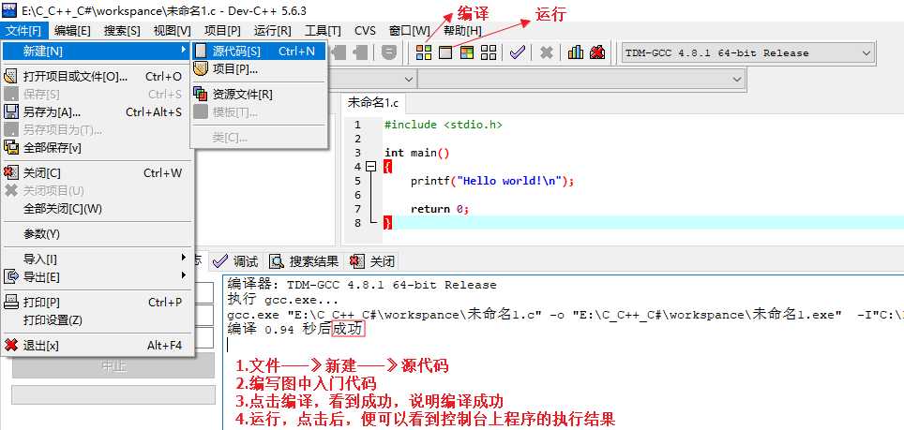The image size is (904, 430).
Task: Switch to the 调试 bottom tab
Action: tap(235, 262)
